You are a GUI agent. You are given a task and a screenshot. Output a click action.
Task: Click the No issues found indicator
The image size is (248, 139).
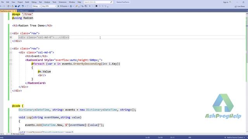point(18,134)
